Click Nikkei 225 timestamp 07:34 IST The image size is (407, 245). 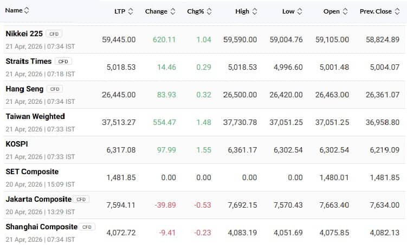[x=61, y=47]
